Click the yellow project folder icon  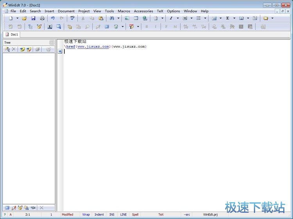266,18
